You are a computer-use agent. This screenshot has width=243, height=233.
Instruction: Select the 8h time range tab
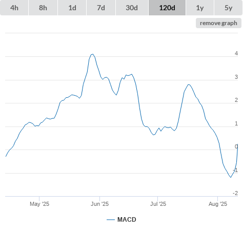(43, 8)
